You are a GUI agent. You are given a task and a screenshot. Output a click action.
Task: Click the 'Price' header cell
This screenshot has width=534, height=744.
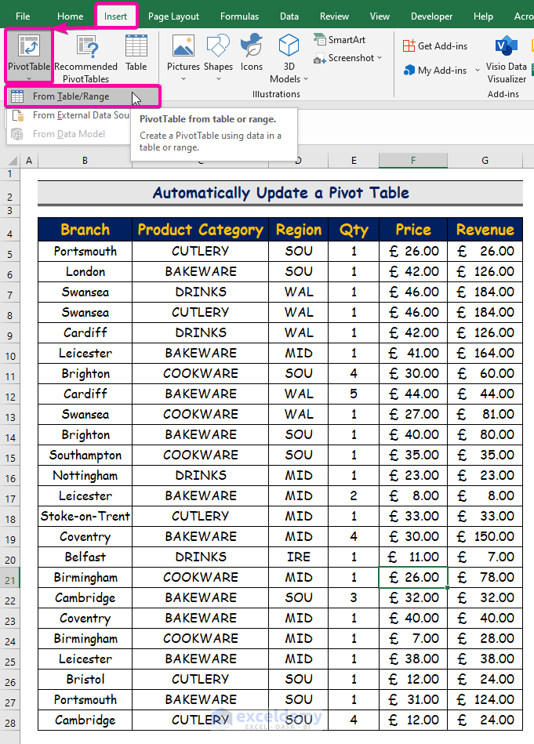[413, 230]
